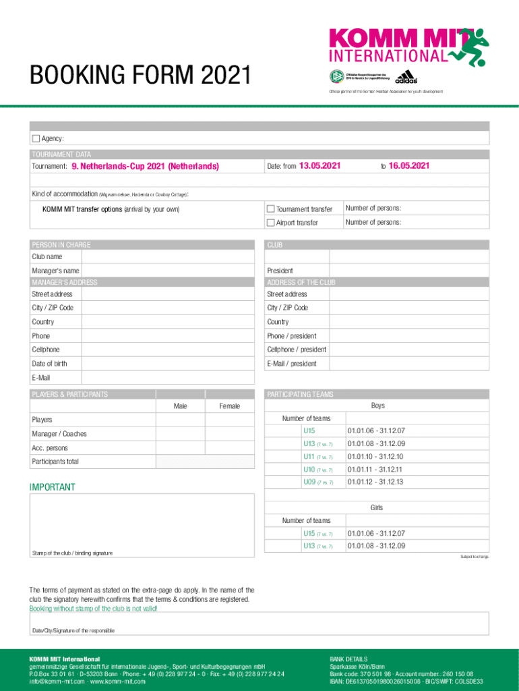
Task: Click the Participants total field
Action: coord(205,462)
